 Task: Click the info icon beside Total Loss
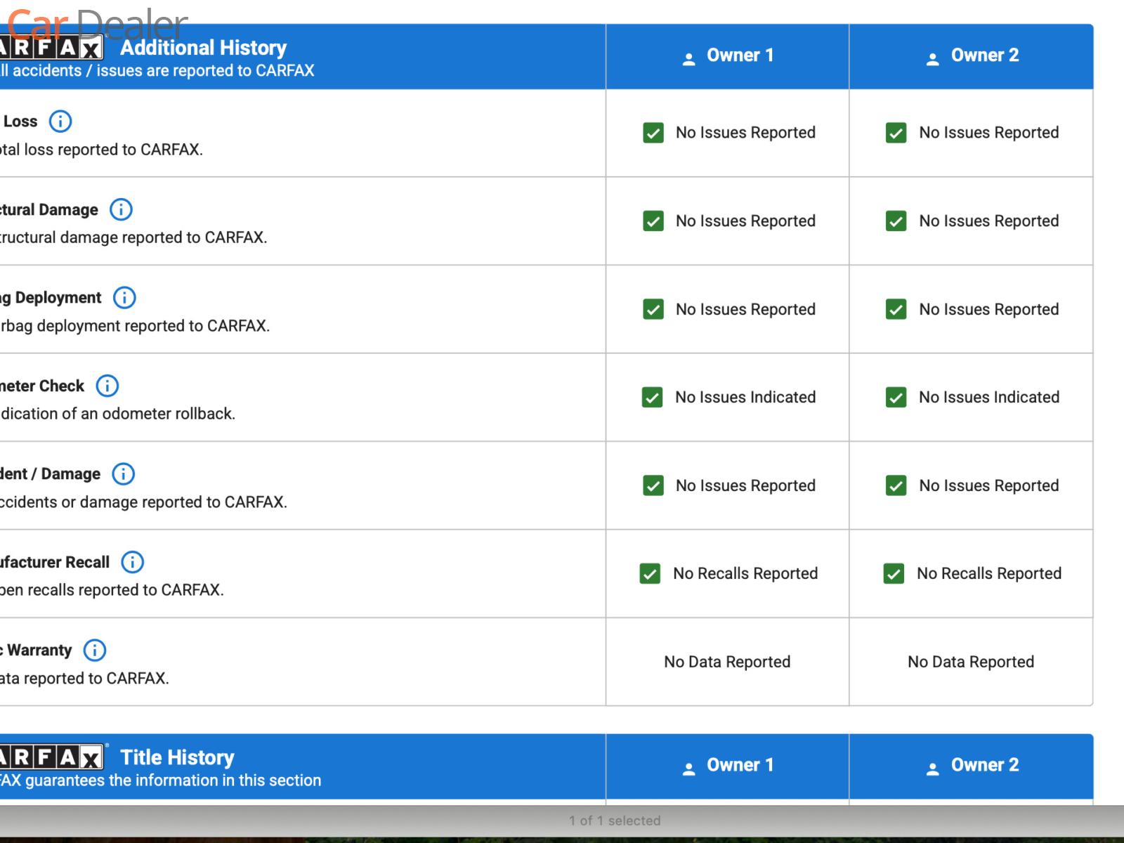[60, 122]
